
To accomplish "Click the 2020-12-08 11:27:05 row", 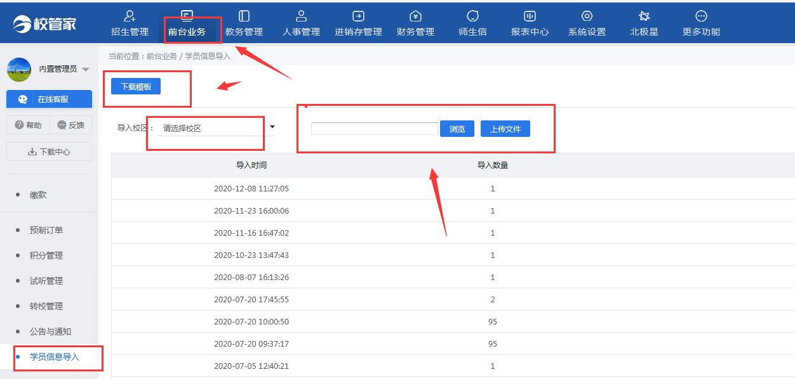I will pyautogui.click(x=453, y=188).
